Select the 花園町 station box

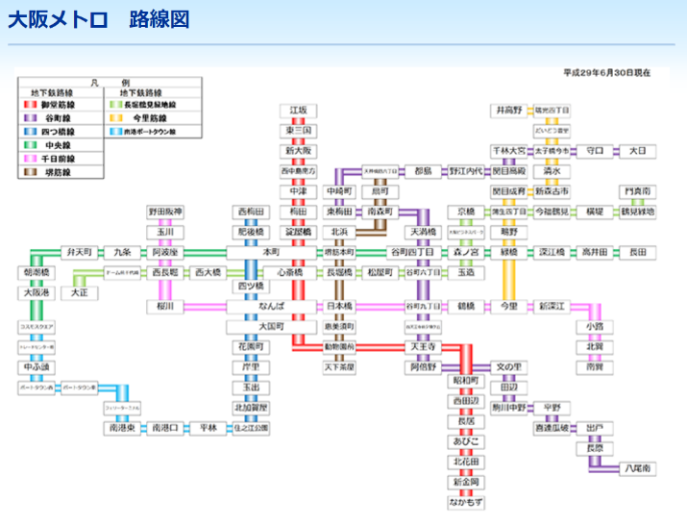(x=251, y=347)
